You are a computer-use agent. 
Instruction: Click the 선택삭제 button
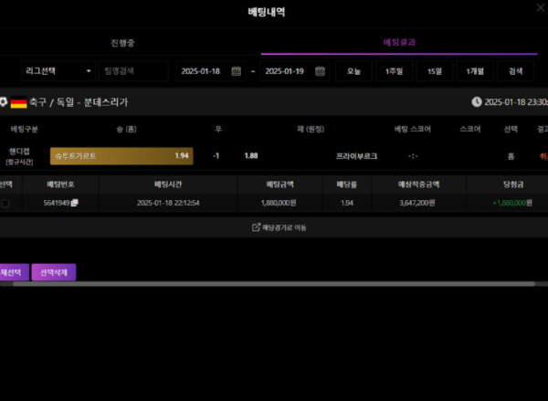pos(54,272)
